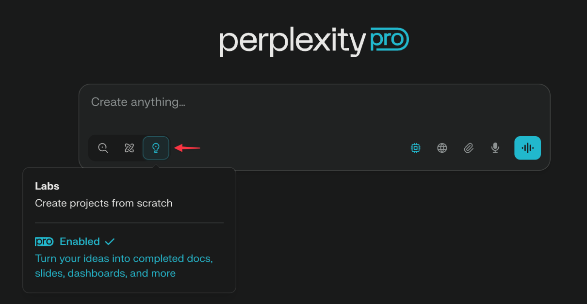Select the Search mode magnifier icon
587x304 pixels.
point(103,147)
